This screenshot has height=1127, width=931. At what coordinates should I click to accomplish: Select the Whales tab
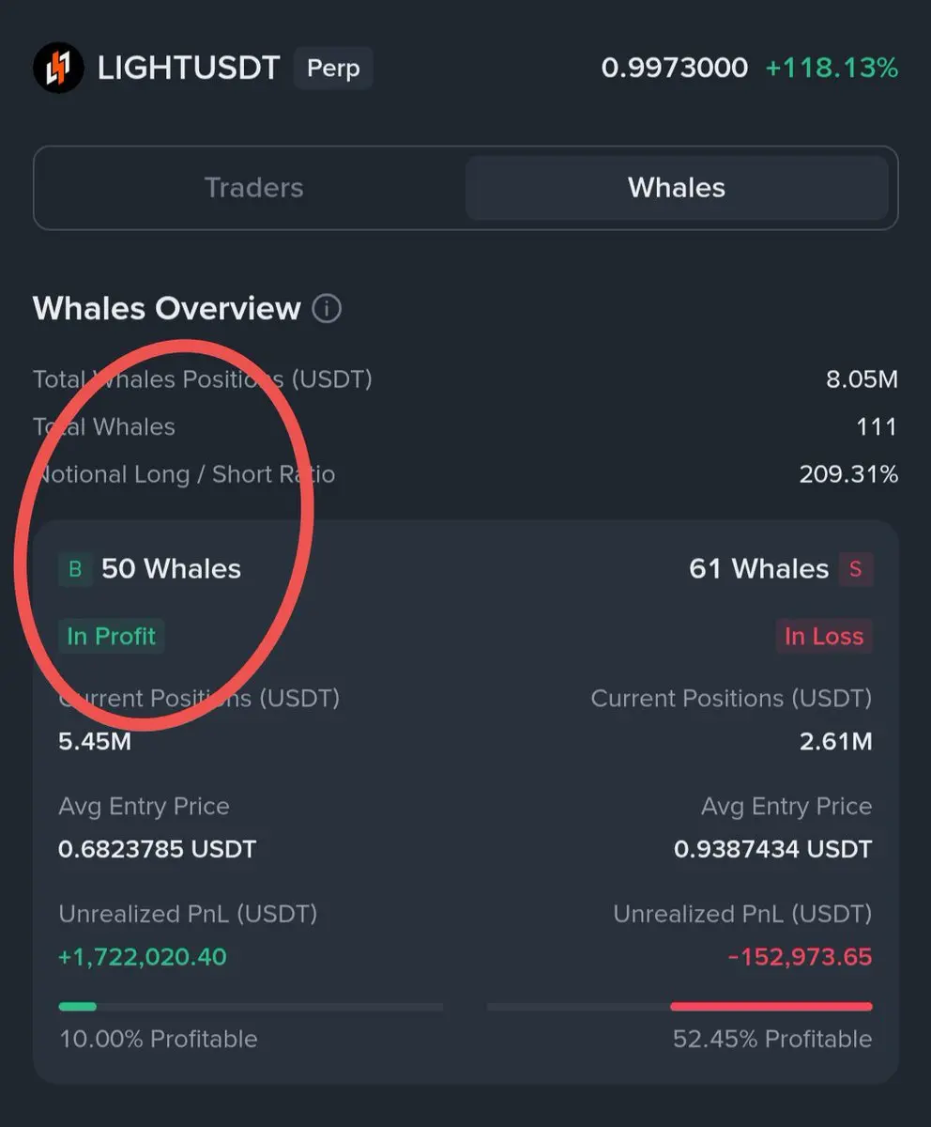pos(677,188)
